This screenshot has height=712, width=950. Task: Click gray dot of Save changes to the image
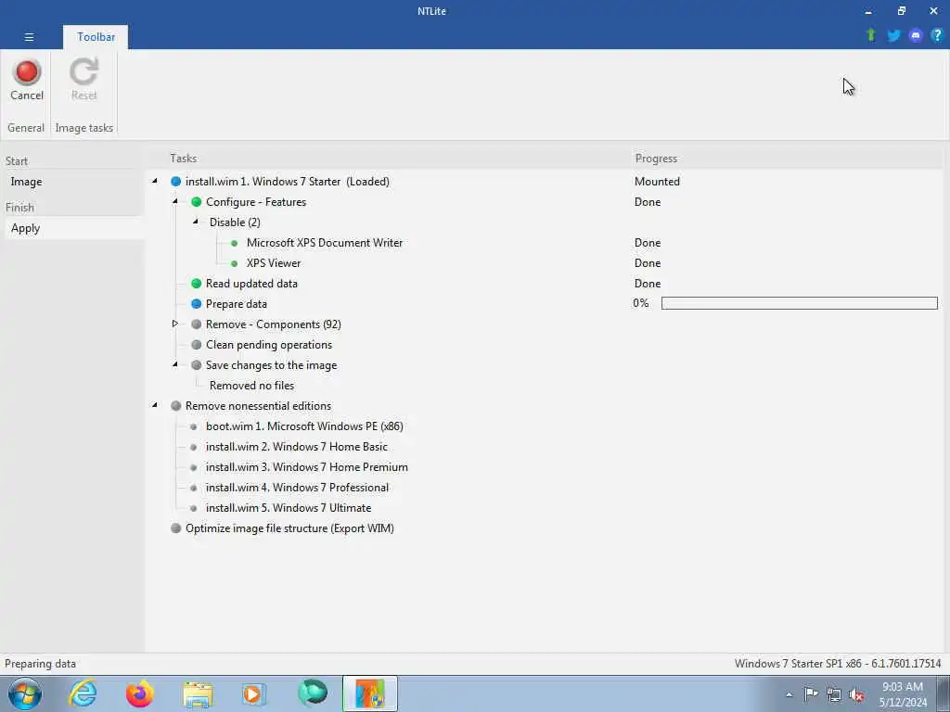pos(197,365)
